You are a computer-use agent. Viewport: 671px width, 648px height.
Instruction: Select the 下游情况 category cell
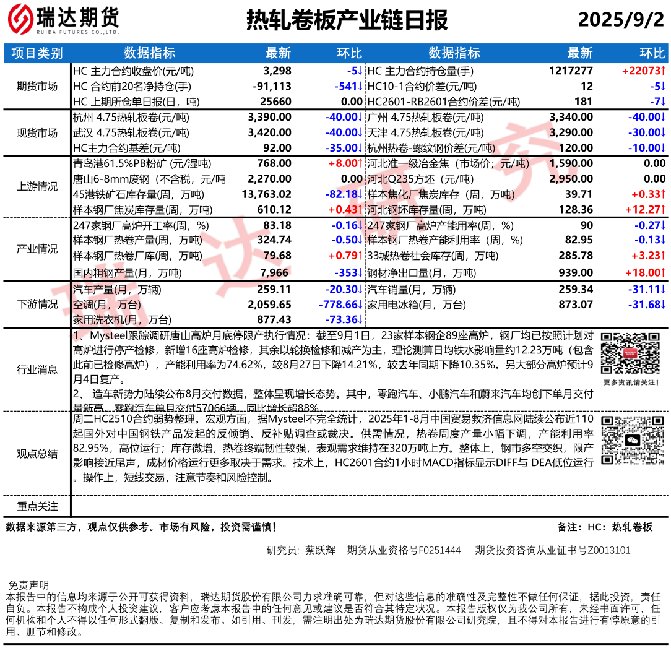click(x=37, y=304)
